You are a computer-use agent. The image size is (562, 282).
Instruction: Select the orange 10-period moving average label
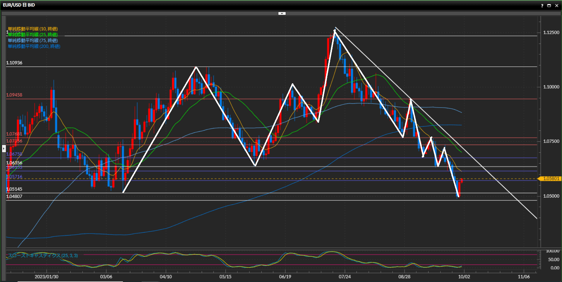pos(33,29)
